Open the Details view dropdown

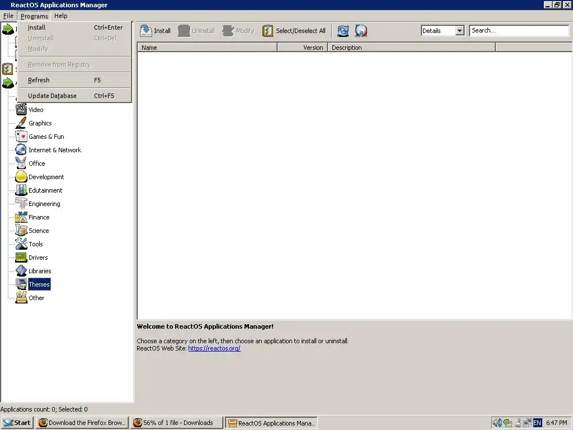[x=460, y=31]
